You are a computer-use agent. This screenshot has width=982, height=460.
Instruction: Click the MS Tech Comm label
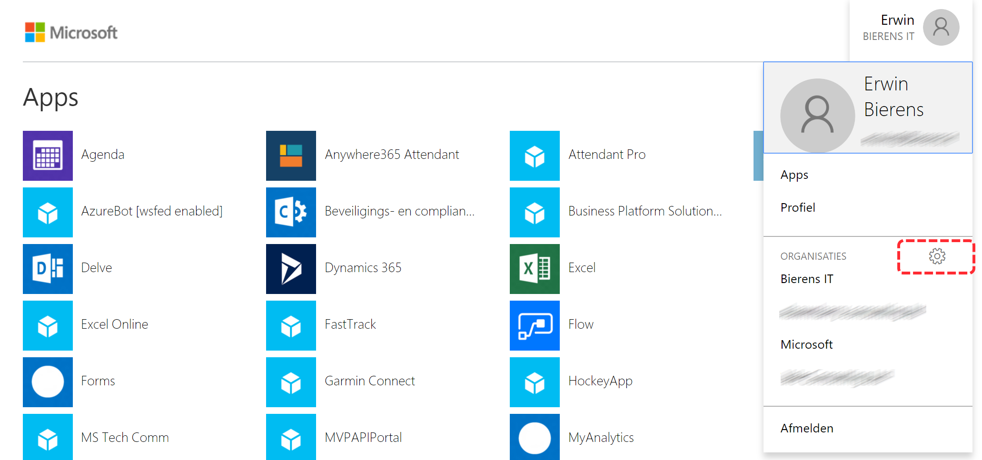(125, 438)
